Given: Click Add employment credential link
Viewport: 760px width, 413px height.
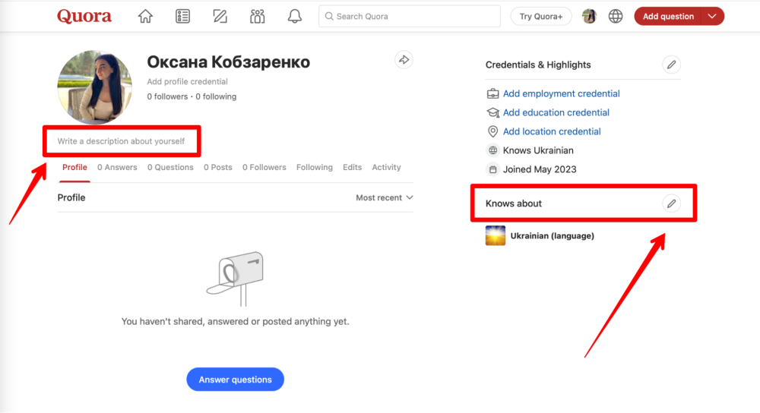Looking at the screenshot, I should point(562,94).
